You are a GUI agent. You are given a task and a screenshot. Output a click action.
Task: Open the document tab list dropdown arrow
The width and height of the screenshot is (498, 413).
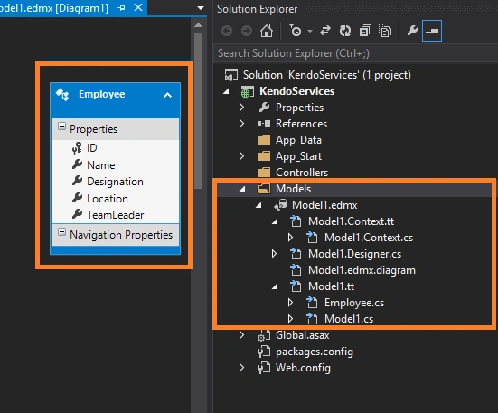[x=201, y=8]
